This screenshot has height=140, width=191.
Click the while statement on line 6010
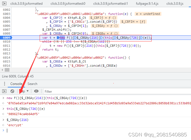tap(76, 42)
